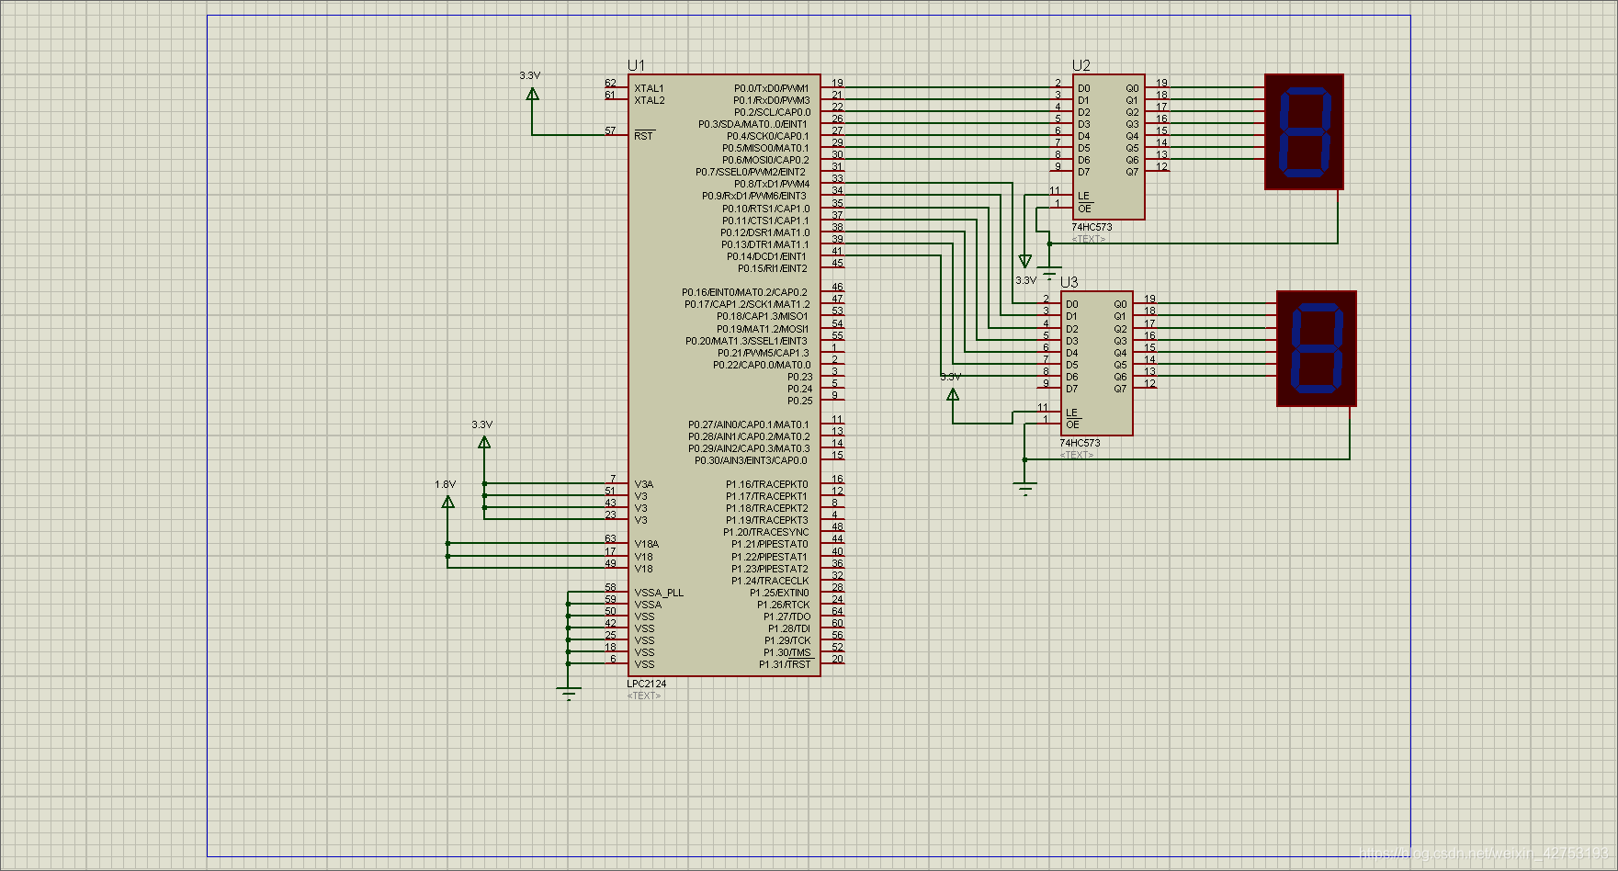Click the XTAL2 pin label
Image resolution: width=1618 pixels, height=871 pixels.
[650, 100]
